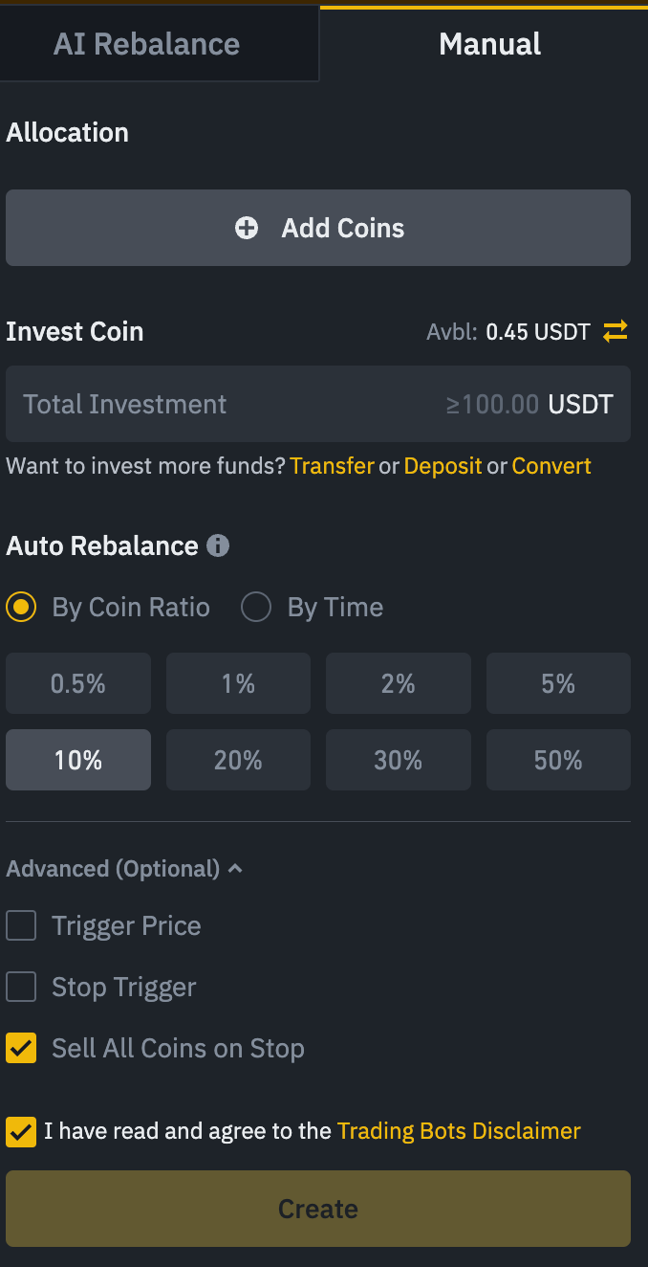Viewport: 648px width, 1267px height.
Task: Open the Deposit link
Action: [x=443, y=466]
